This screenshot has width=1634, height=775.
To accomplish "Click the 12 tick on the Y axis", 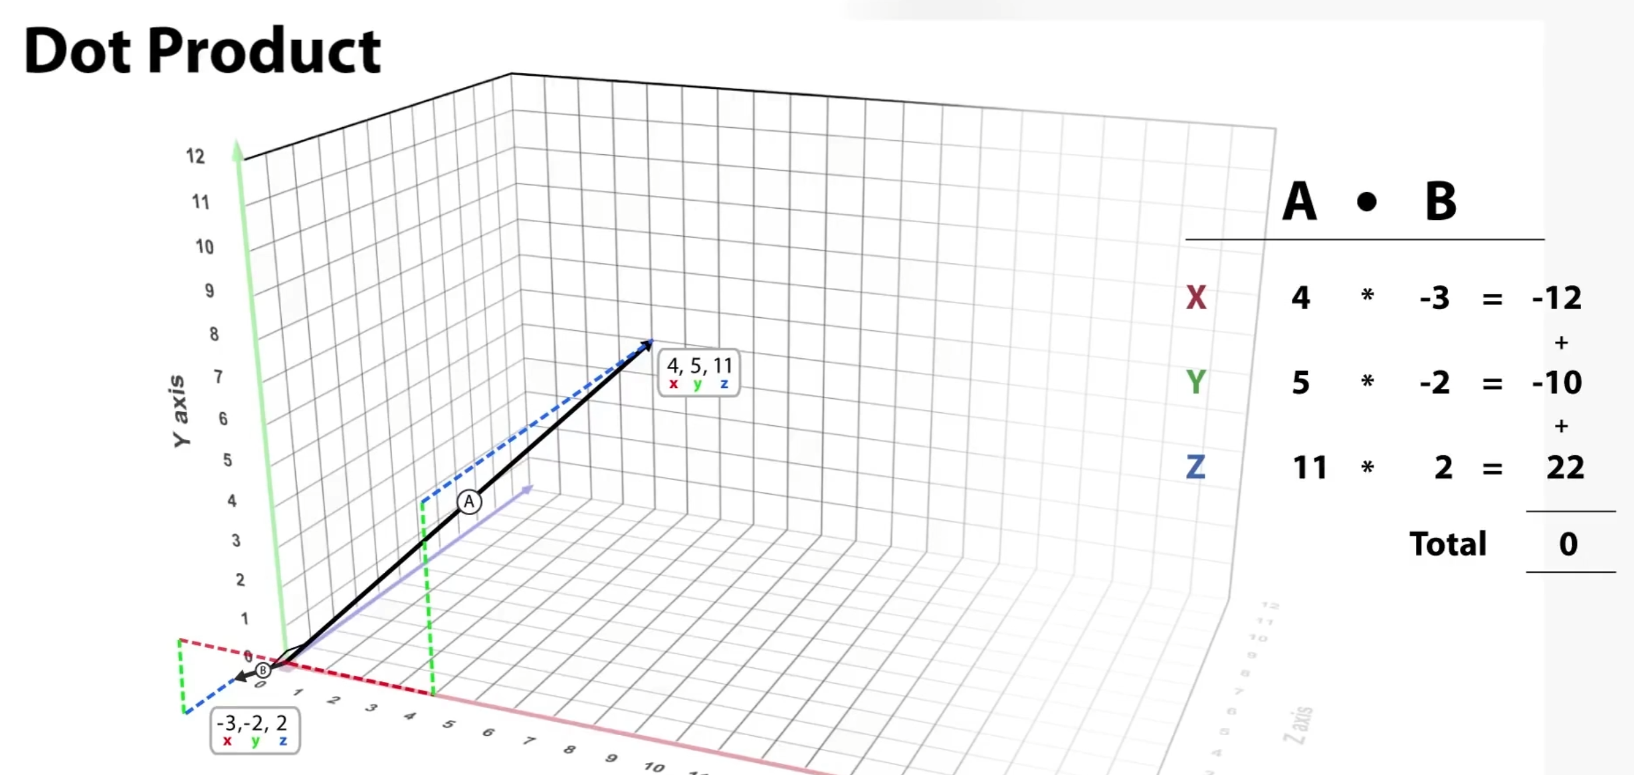I will tap(195, 156).
